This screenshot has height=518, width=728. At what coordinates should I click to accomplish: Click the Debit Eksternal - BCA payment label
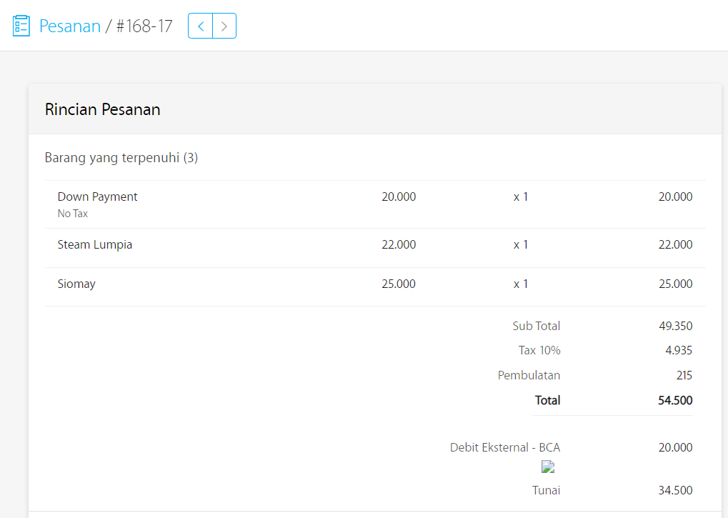pyautogui.click(x=505, y=447)
